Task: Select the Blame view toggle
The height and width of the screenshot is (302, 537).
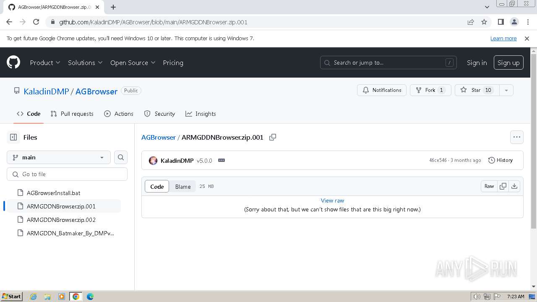Action: click(x=183, y=187)
